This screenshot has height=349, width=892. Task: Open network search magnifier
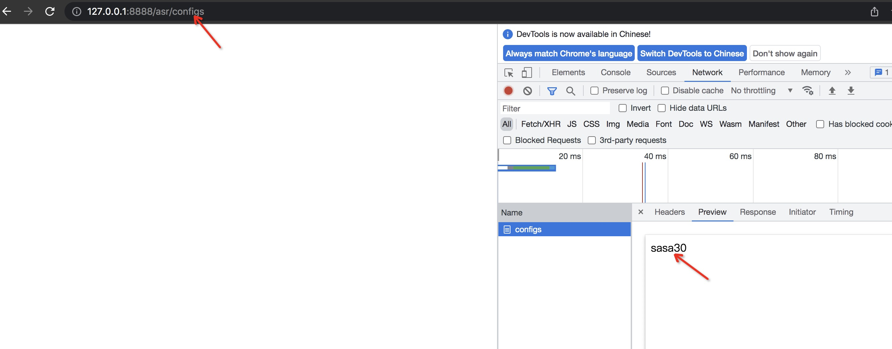[x=570, y=91]
